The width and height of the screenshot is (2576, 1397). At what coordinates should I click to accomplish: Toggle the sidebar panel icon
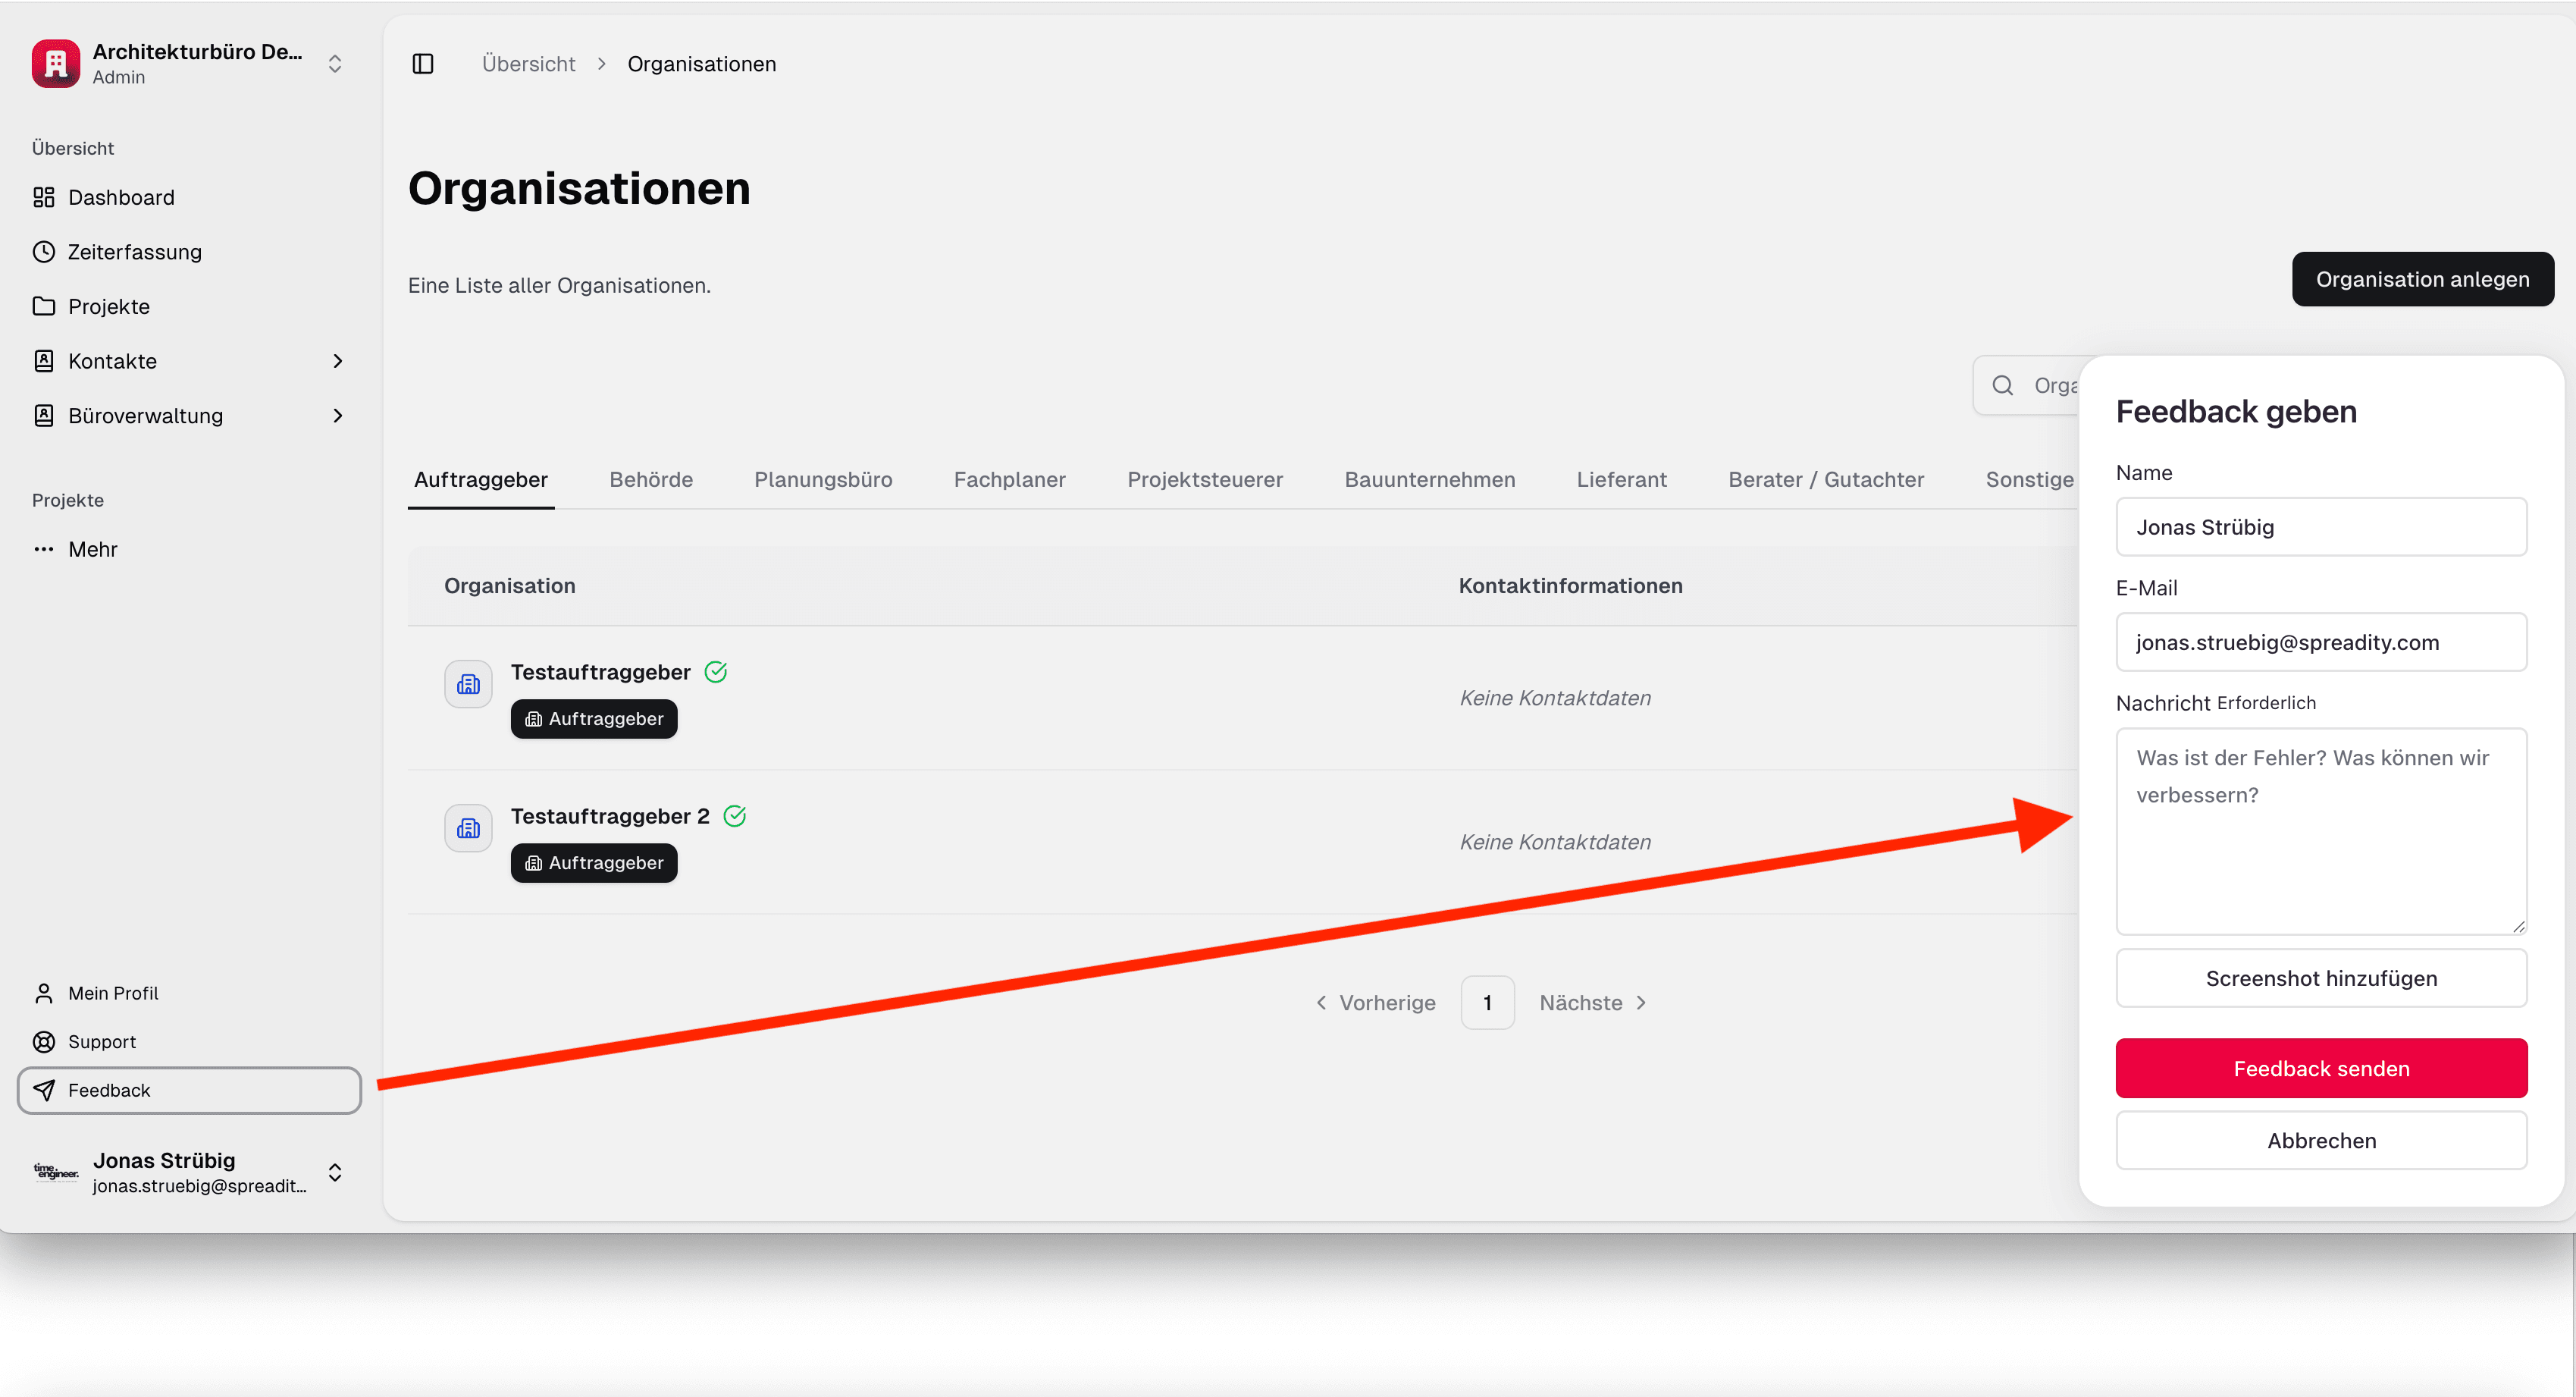pyautogui.click(x=423, y=64)
